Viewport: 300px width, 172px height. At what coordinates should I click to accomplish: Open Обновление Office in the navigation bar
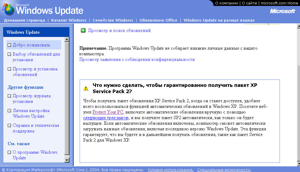[x=158, y=20]
